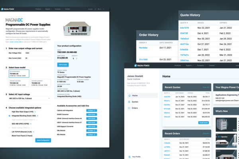Select the recommended TS1000-20 base model card
This screenshot has width=239, height=159.
point(19,74)
